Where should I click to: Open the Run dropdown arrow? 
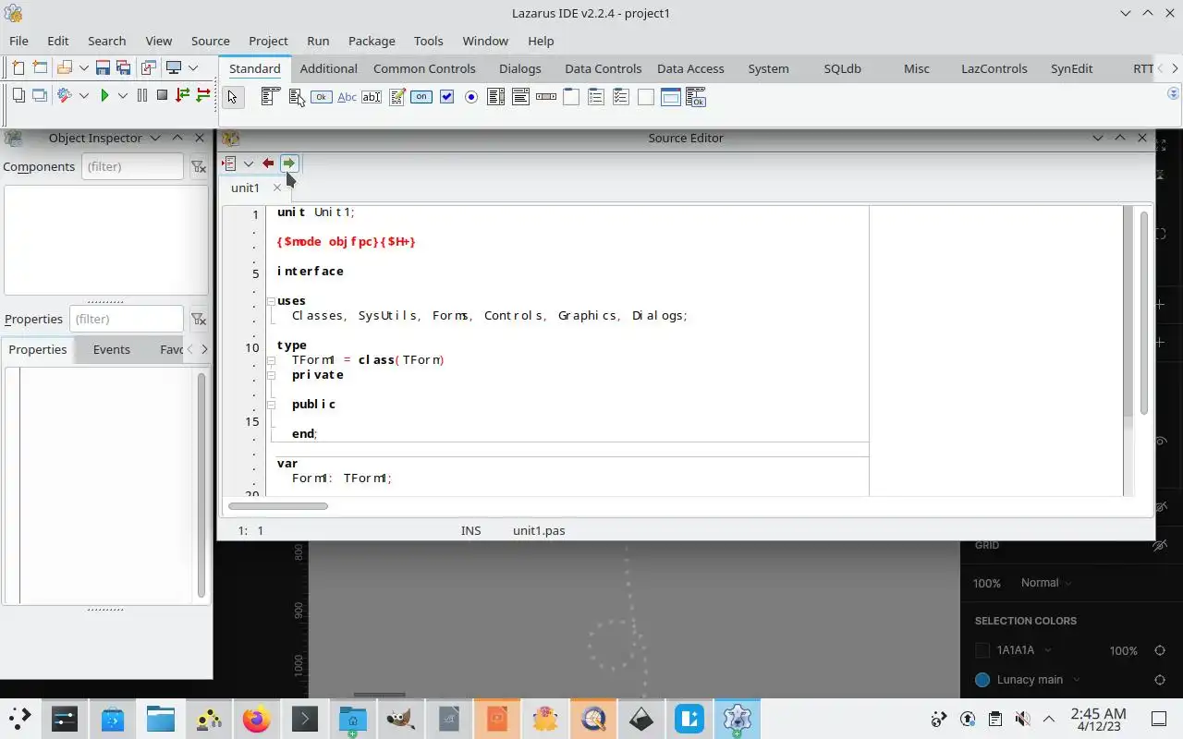tap(122, 95)
